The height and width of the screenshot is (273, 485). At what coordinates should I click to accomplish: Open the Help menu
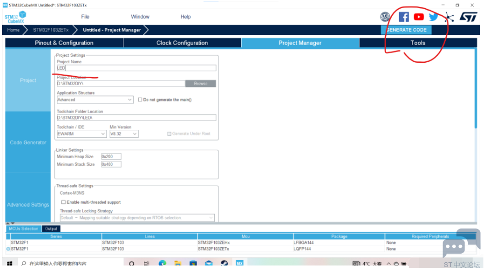[x=186, y=17]
